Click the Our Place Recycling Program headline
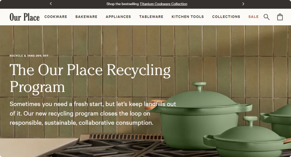 point(90,78)
